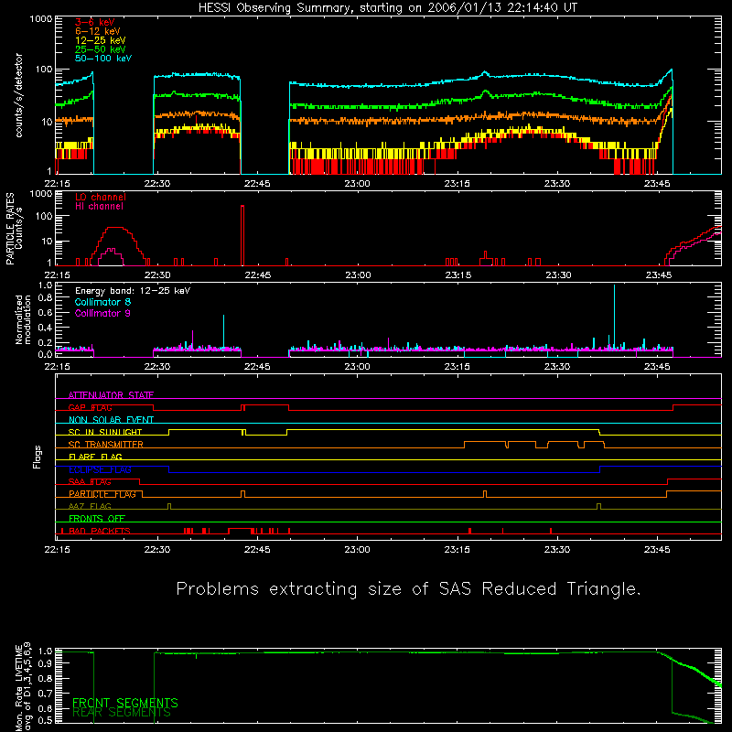This screenshot has height=732, width=732.
Task: Click the FRONTS OFF flag label
Action: click(97, 519)
